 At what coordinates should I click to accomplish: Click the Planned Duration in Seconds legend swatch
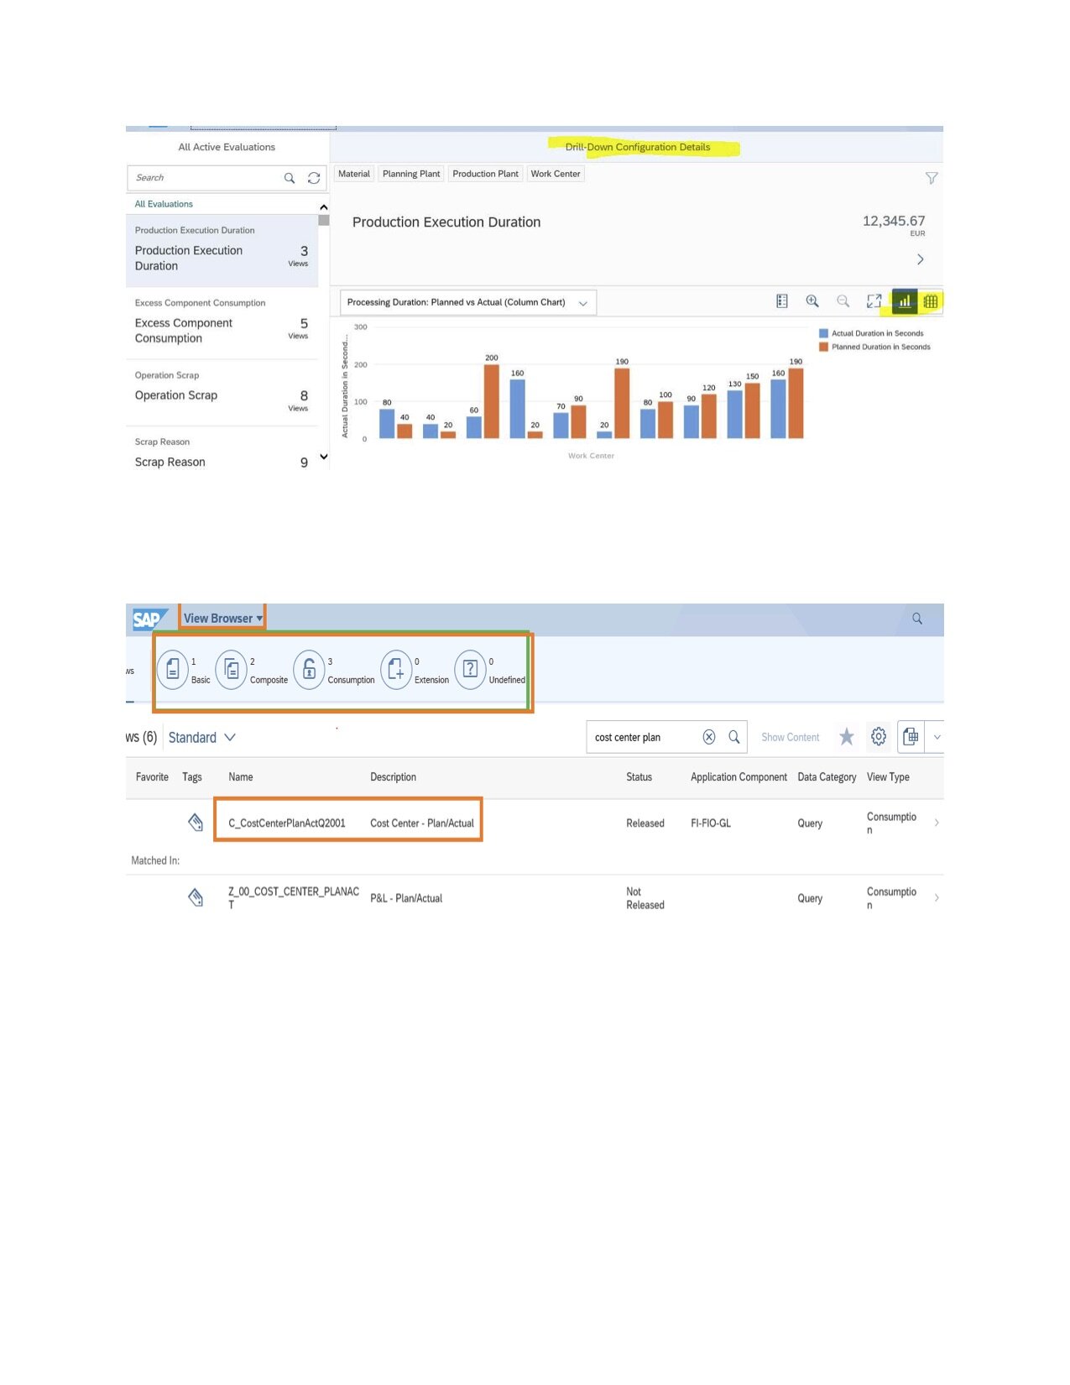coord(823,347)
